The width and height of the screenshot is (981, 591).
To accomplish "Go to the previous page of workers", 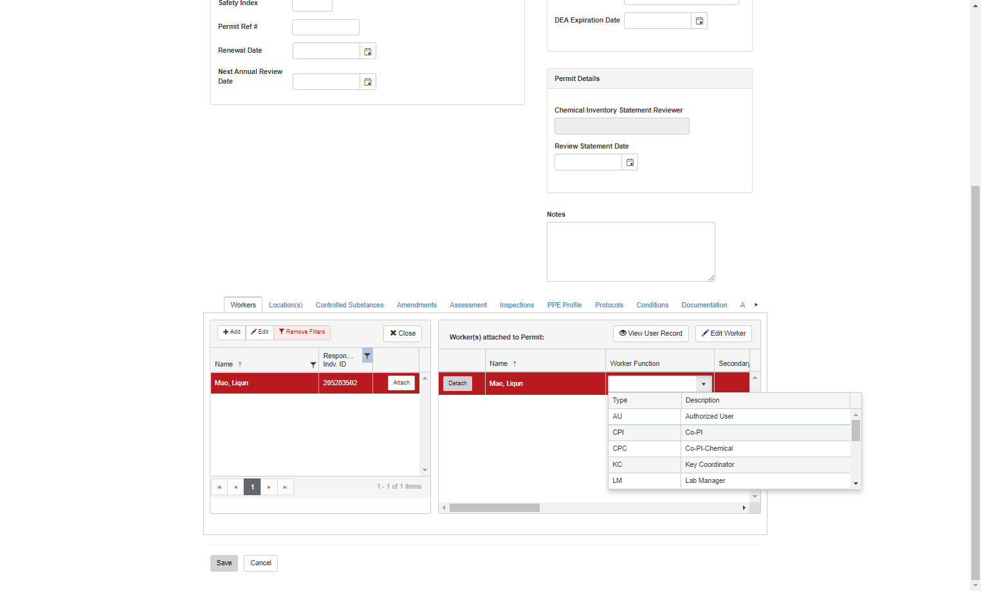I will click(235, 487).
